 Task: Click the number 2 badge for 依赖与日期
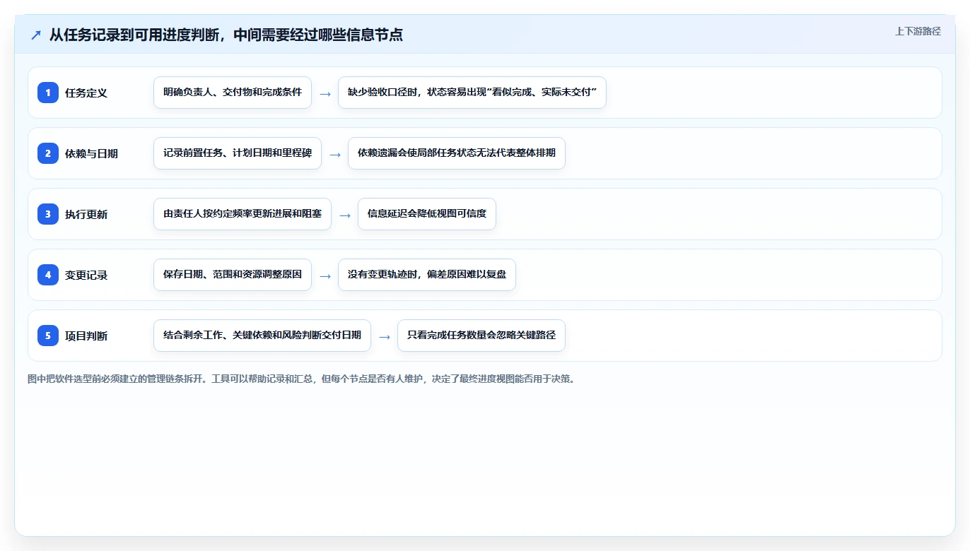(x=48, y=153)
